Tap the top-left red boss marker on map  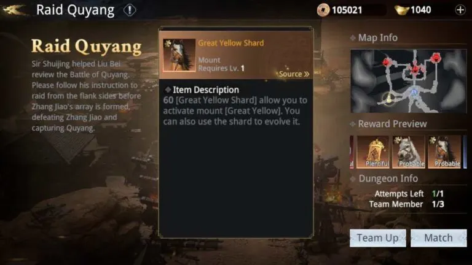(x=387, y=62)
